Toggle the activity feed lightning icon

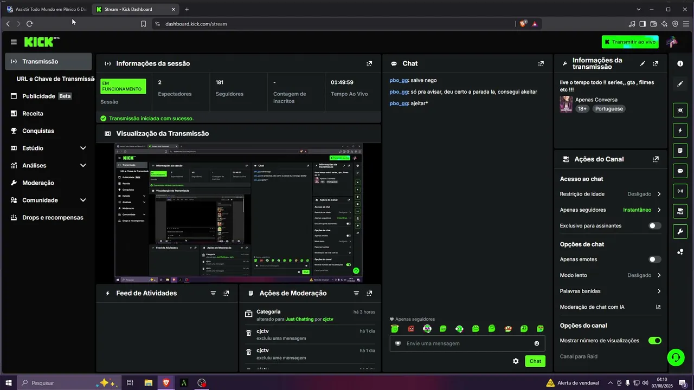pyautogui.click(x=680, y=131)
